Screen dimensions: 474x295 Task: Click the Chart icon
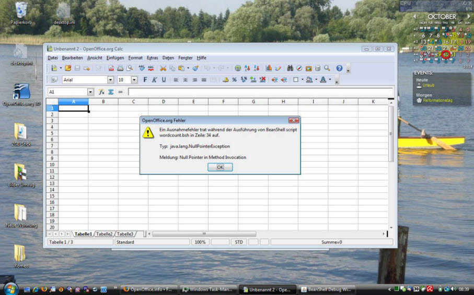[269, 68]
